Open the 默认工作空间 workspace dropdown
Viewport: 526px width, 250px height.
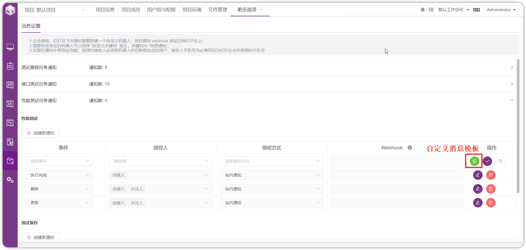tap(454, 10)
